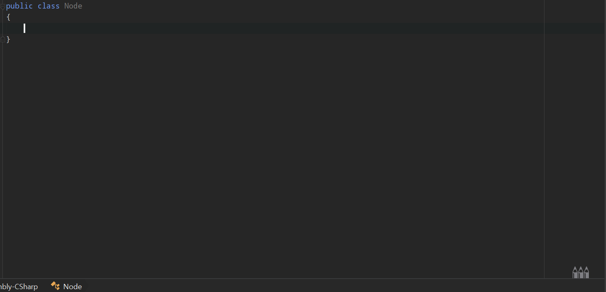Screen dimensions: 606x292
Task: Click the Node class name in code
Action: (x=73, y=6)
